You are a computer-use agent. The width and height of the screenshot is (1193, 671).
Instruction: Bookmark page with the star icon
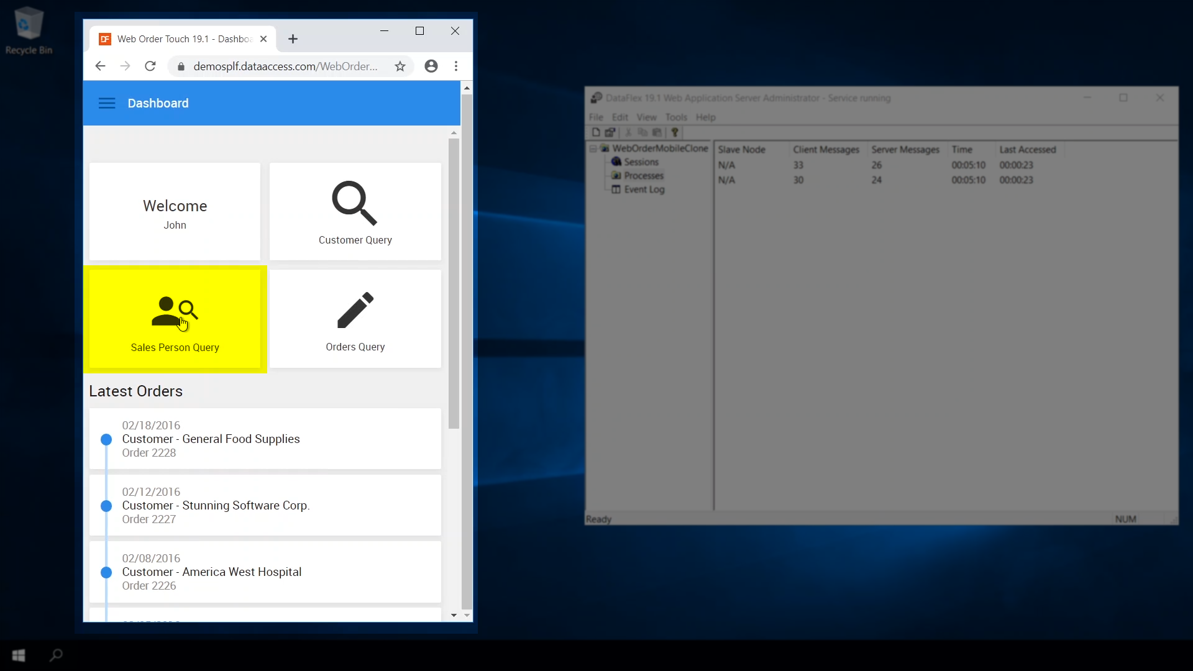pos(400,66)
